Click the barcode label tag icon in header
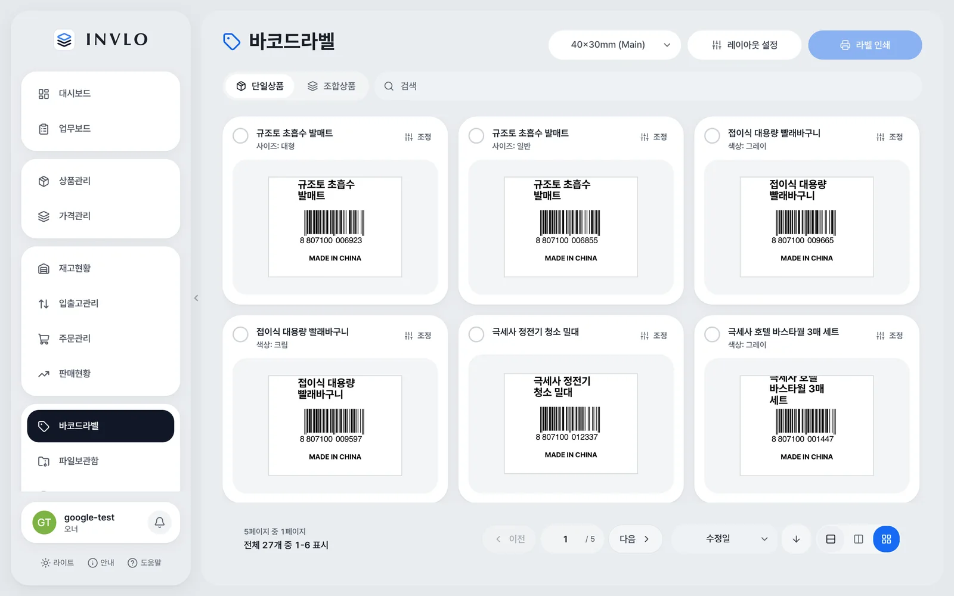The width and height of the screenshot is (954, 596). pos(231,42)
